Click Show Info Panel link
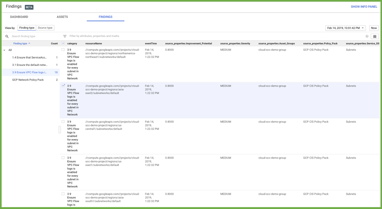Screen dimensions: 382x209 (x=364, y=7)
